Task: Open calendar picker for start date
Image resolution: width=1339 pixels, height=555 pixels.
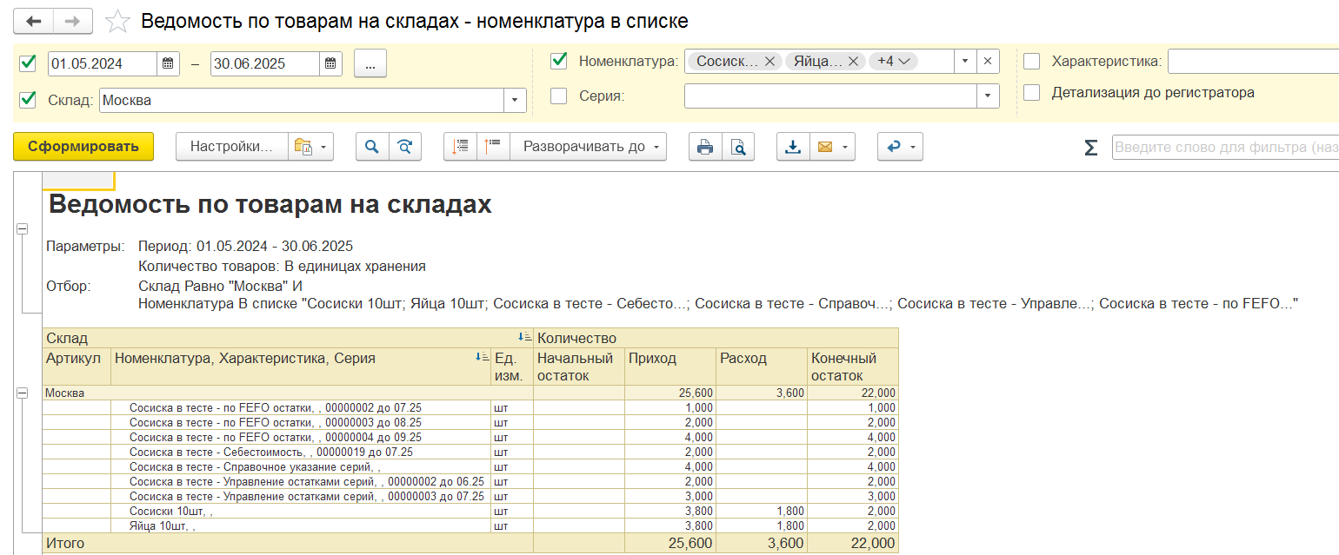Action: pyautogui.click(x=168, y=63)
